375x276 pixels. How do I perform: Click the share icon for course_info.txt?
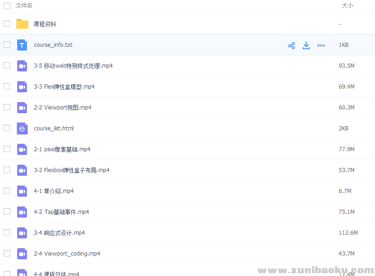(x=291, y=45)
